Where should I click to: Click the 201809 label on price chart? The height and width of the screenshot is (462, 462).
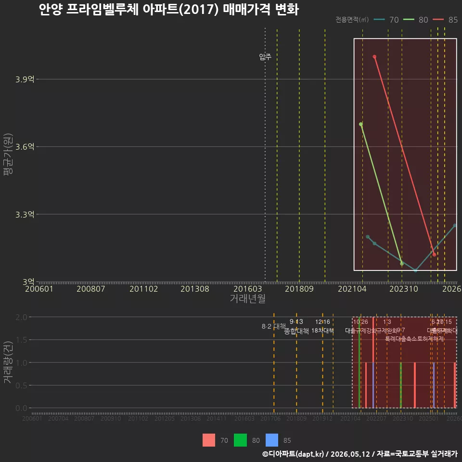[299, 289]
